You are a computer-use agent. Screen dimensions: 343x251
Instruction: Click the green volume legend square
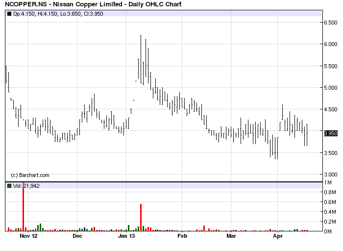9,186
